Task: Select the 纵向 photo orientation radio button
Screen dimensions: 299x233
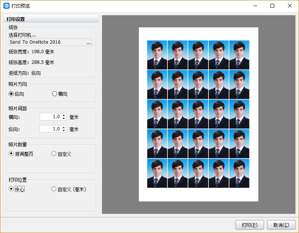Action: coord(11,94)
